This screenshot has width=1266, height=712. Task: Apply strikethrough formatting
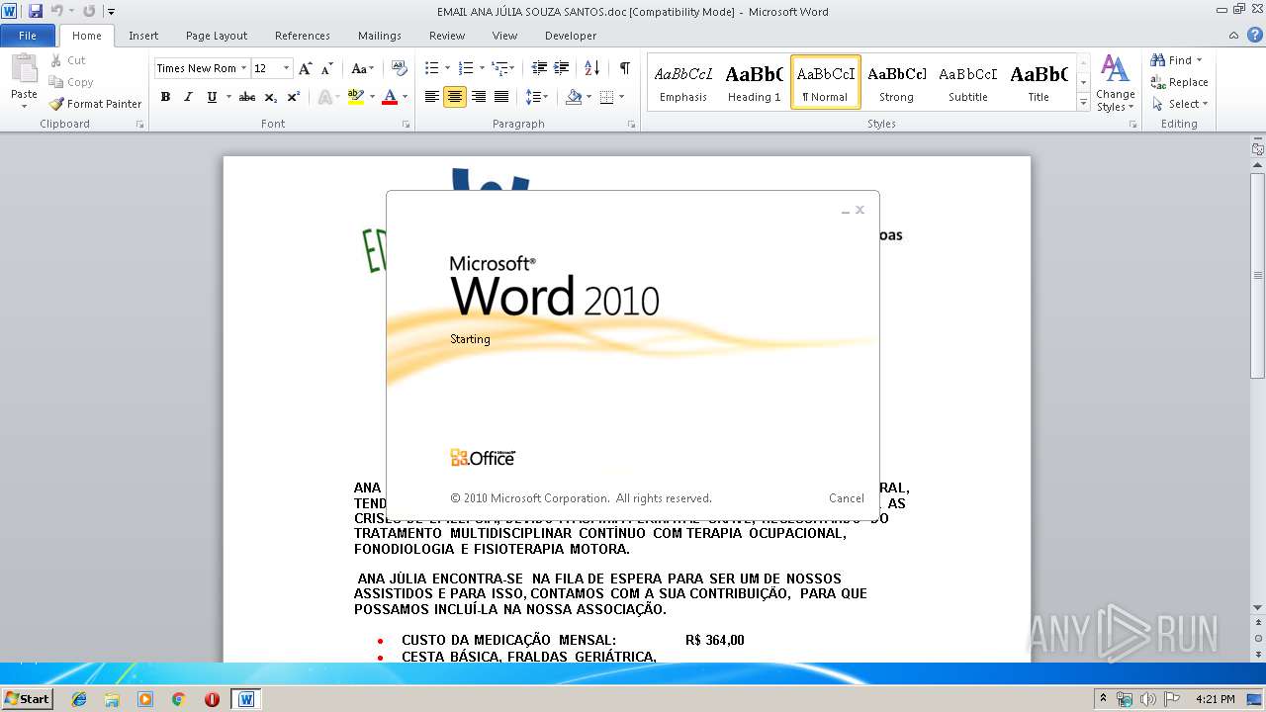(x=247, y=97)
